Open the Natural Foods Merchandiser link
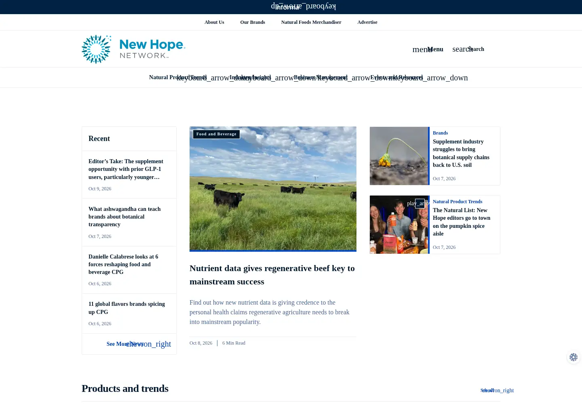Screen dimensions: 582x404 [311, 22]
